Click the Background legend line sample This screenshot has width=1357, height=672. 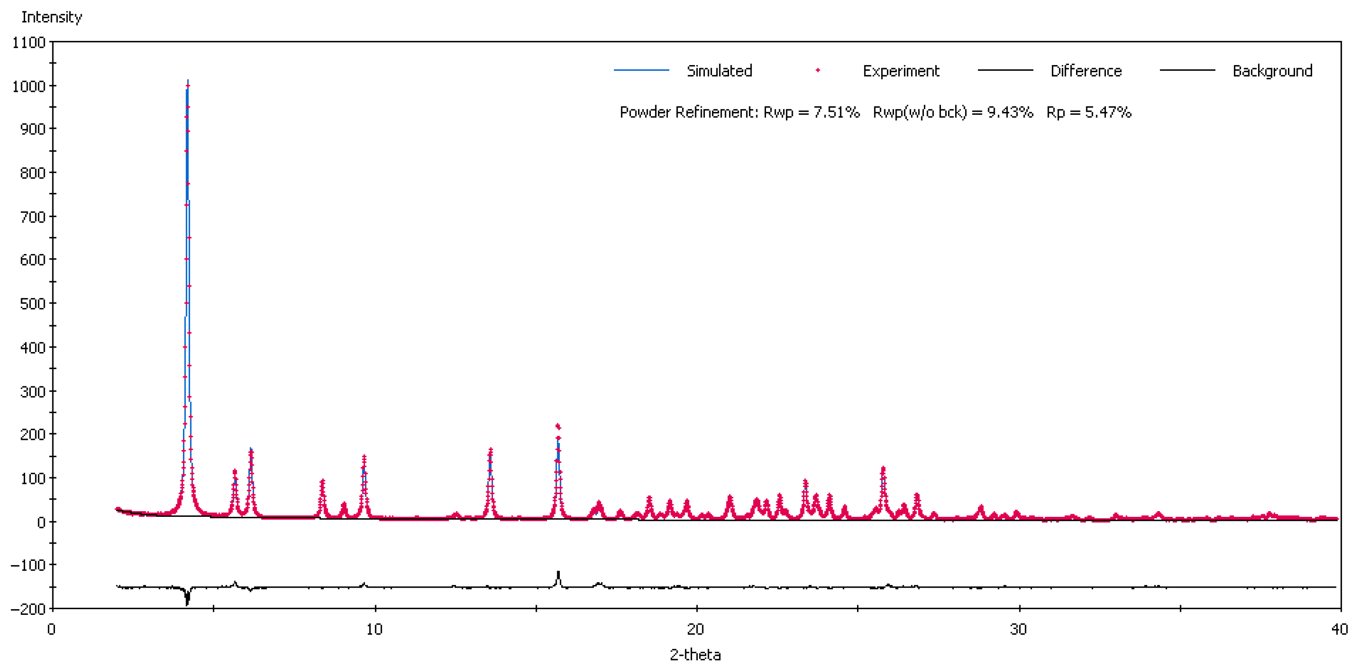point(1187,70)
